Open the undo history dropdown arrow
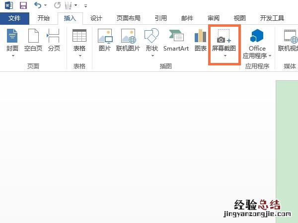The image size is (298, 223). coord(45,5)
